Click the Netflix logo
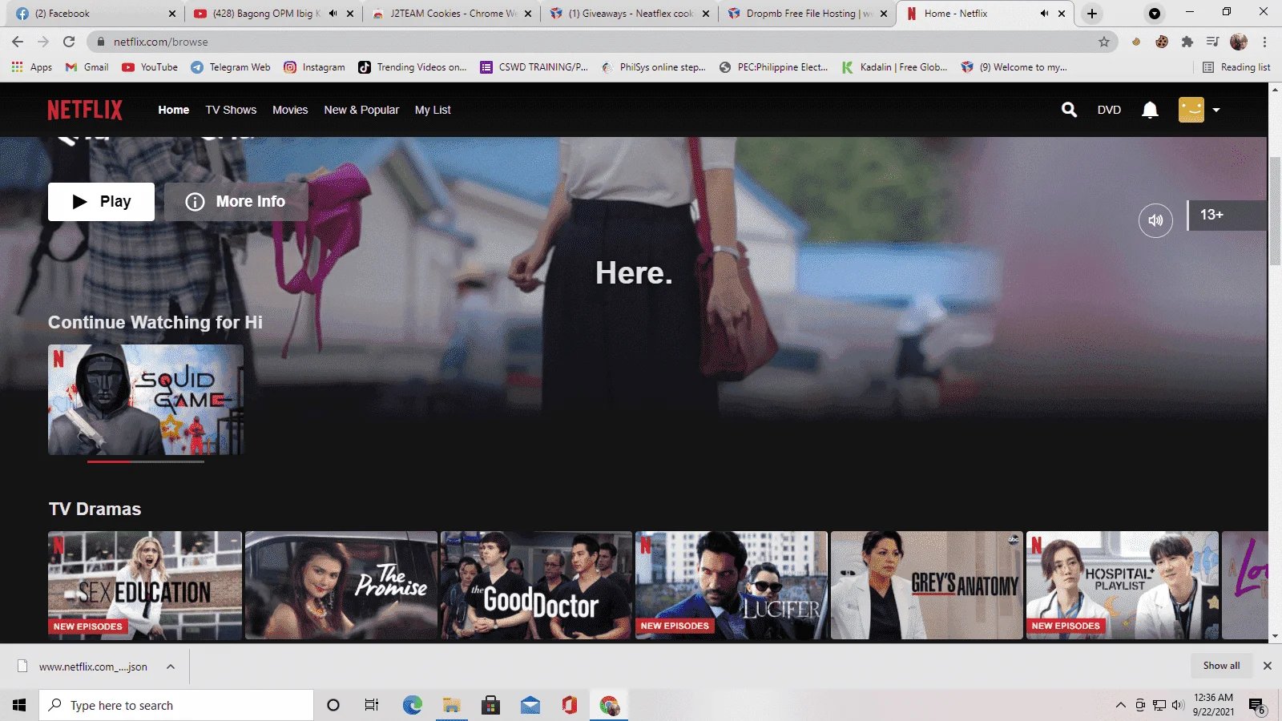The height and width of the screenshot is (721, 1282). click(x=85, y=110)
